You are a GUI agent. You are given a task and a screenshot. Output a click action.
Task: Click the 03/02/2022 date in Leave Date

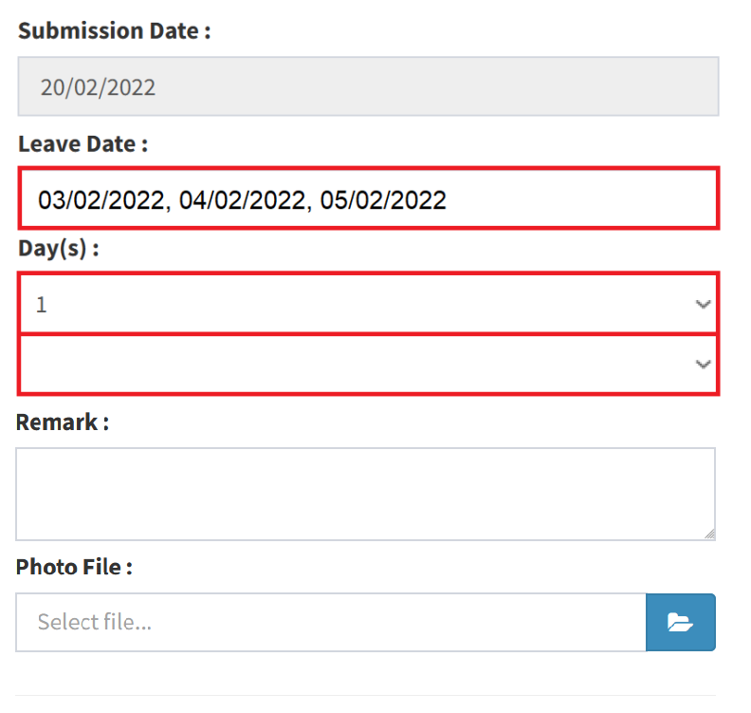pos(101,200)
